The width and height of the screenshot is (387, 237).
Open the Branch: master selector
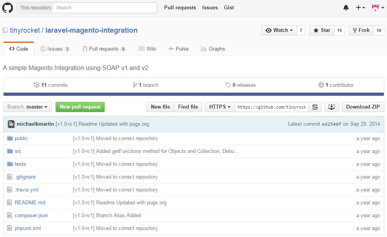coord(27,107)
